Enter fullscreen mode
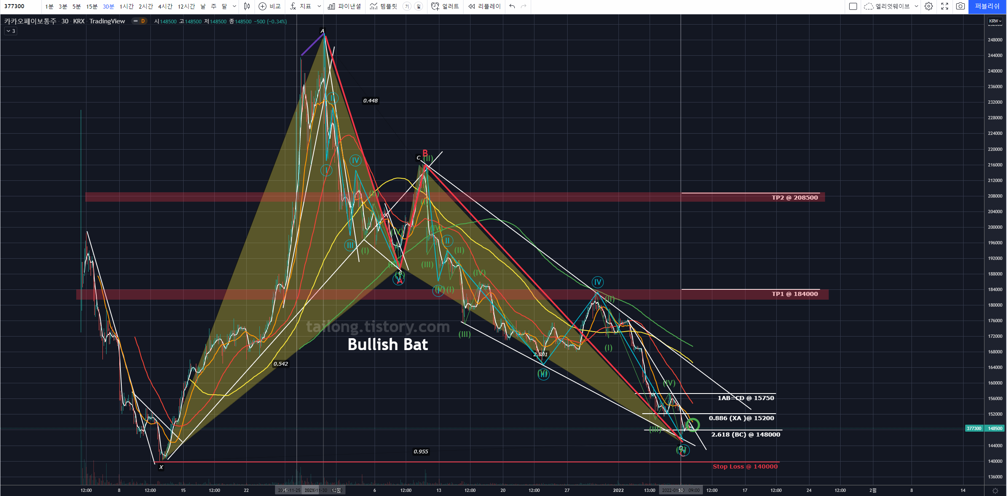The width and height of the screenshot is (1007, 496). click(x=945, y=6)
